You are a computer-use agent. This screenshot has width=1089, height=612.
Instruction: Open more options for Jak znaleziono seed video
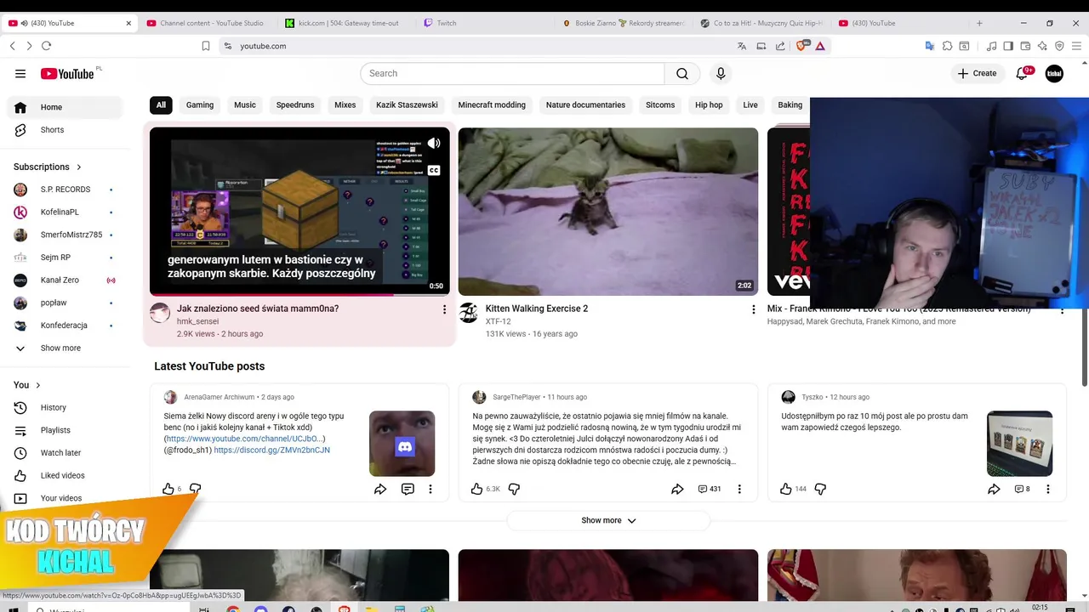pos(444,309)
